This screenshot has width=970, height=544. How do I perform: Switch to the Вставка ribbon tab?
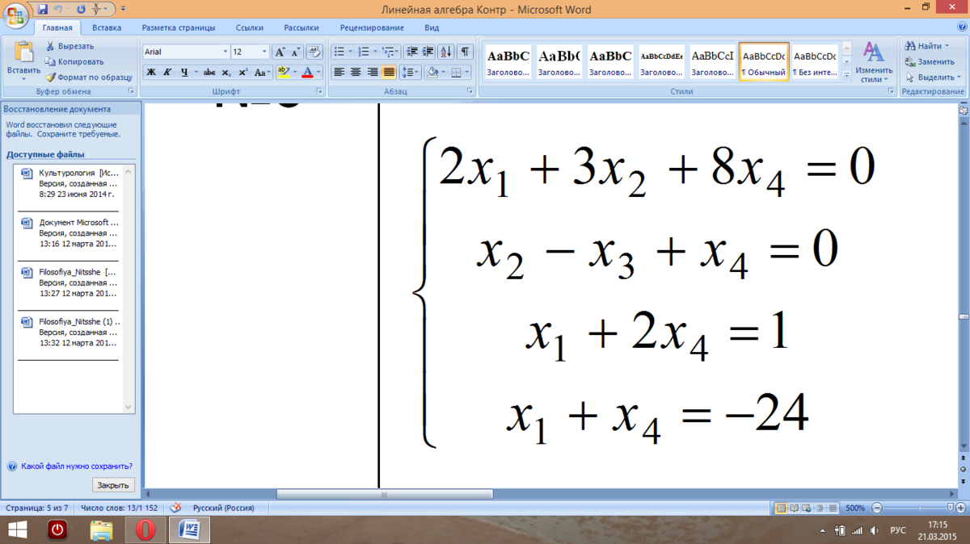click(x=107, y=27)
